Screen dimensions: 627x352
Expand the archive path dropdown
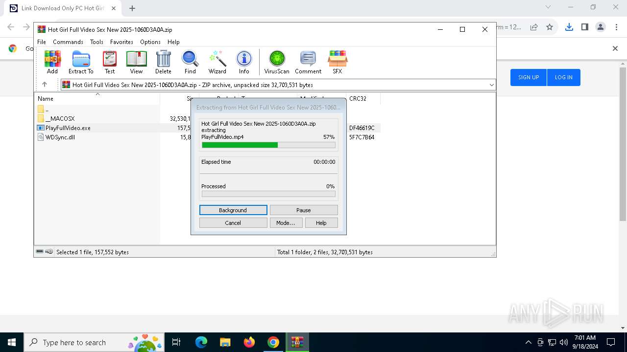[x=491, y=85]
